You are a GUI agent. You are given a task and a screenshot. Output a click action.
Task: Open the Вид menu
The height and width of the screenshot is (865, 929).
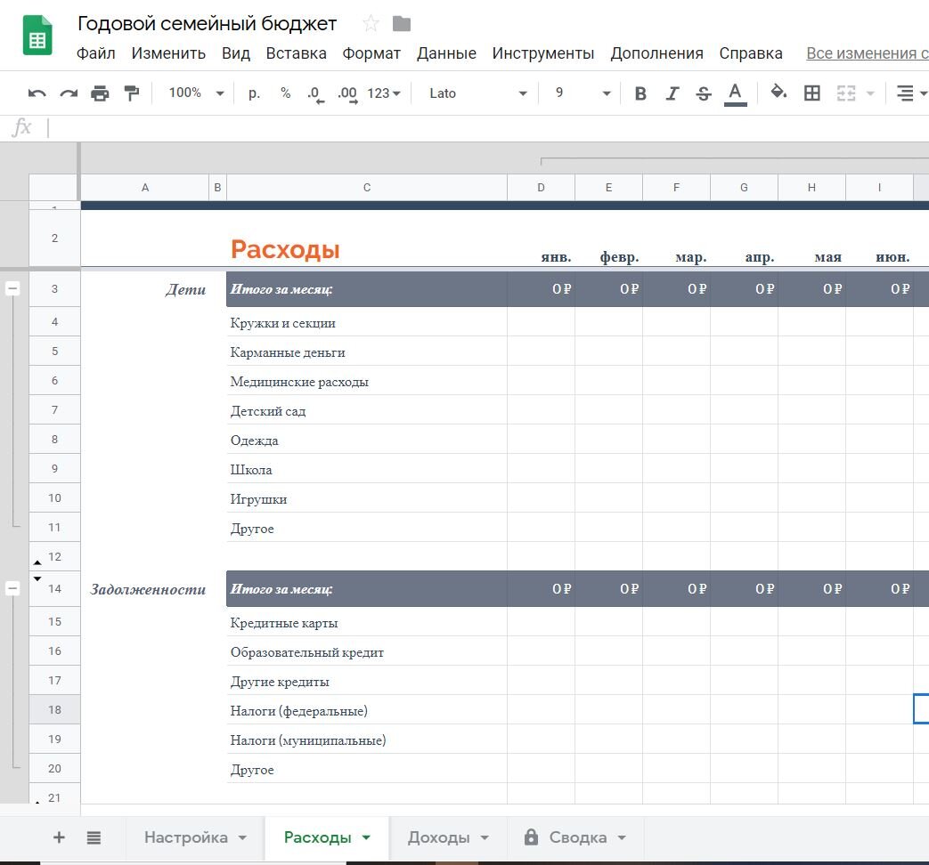(x=236, y=53)
